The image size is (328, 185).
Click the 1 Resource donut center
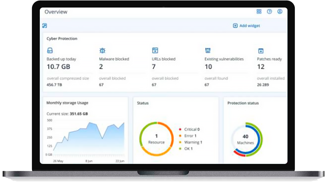(156, 139)
